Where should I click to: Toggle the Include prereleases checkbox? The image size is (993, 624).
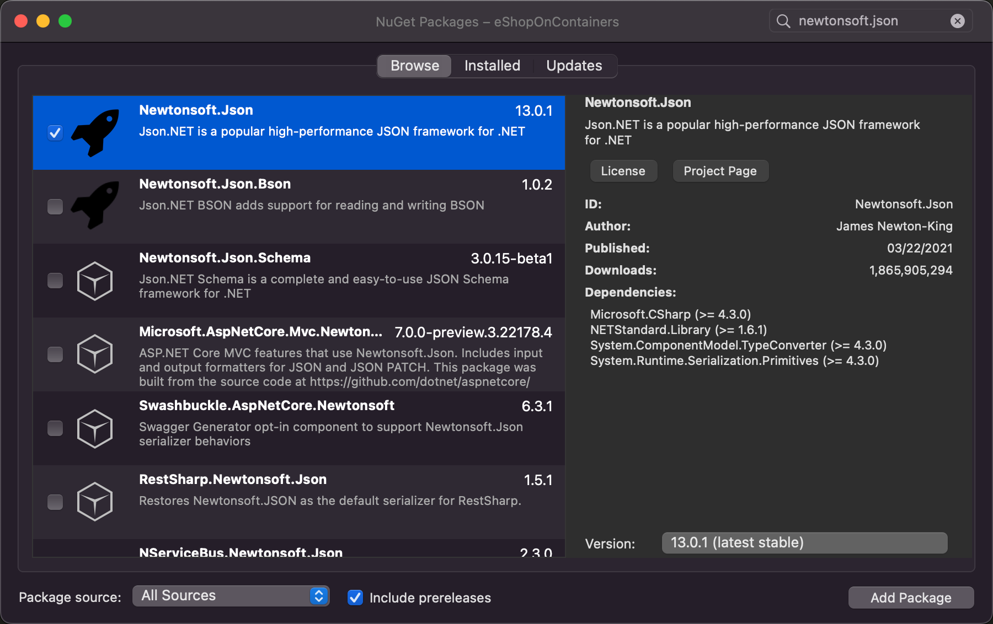click(x=355, y=598)
